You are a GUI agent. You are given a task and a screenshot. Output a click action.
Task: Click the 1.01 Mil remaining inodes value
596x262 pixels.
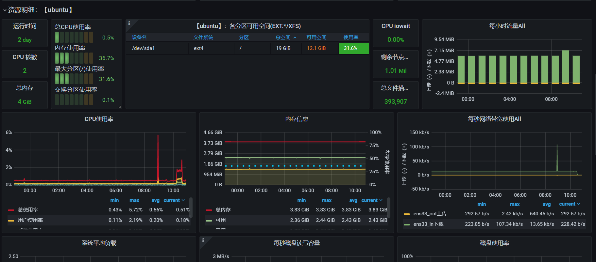[x=396, y=71]
